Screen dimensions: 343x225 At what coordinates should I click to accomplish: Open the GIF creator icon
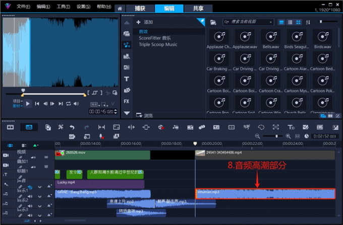[x=72, y=136]
